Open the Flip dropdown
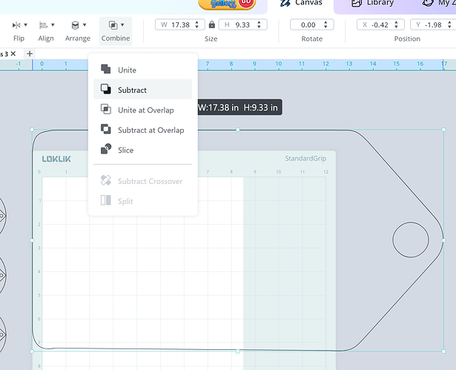The width and height of the screenshot is (456, 370). tap(19, 30)
